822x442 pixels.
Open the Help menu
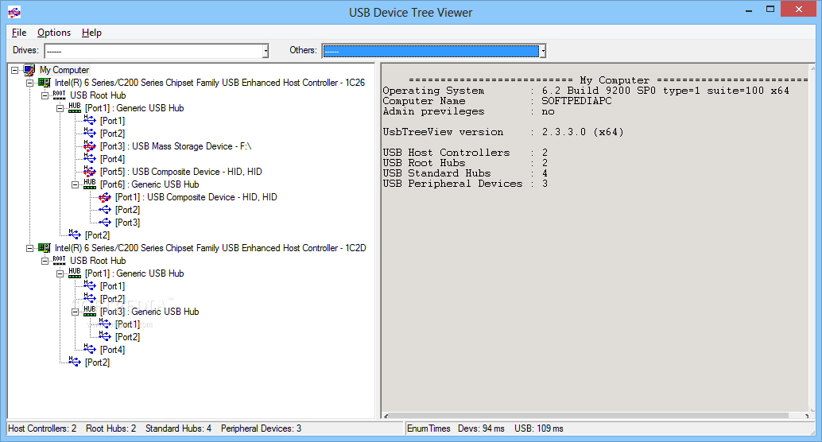pos(91,33)
